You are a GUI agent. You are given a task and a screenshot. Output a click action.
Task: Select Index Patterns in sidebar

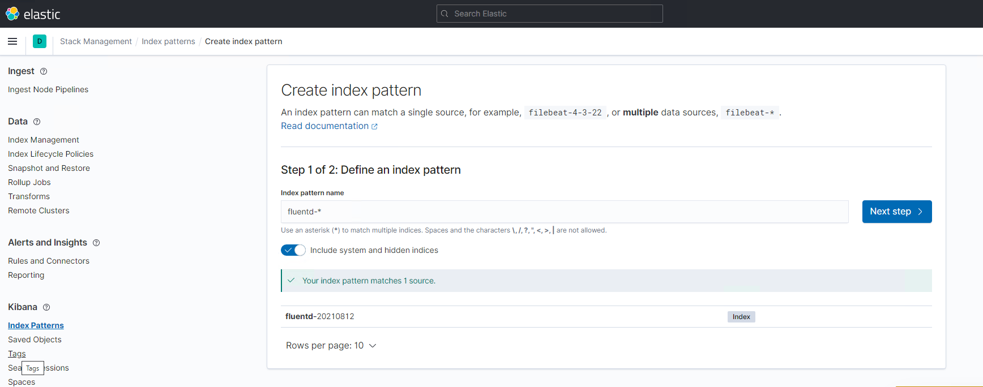[x=36, y=325]
